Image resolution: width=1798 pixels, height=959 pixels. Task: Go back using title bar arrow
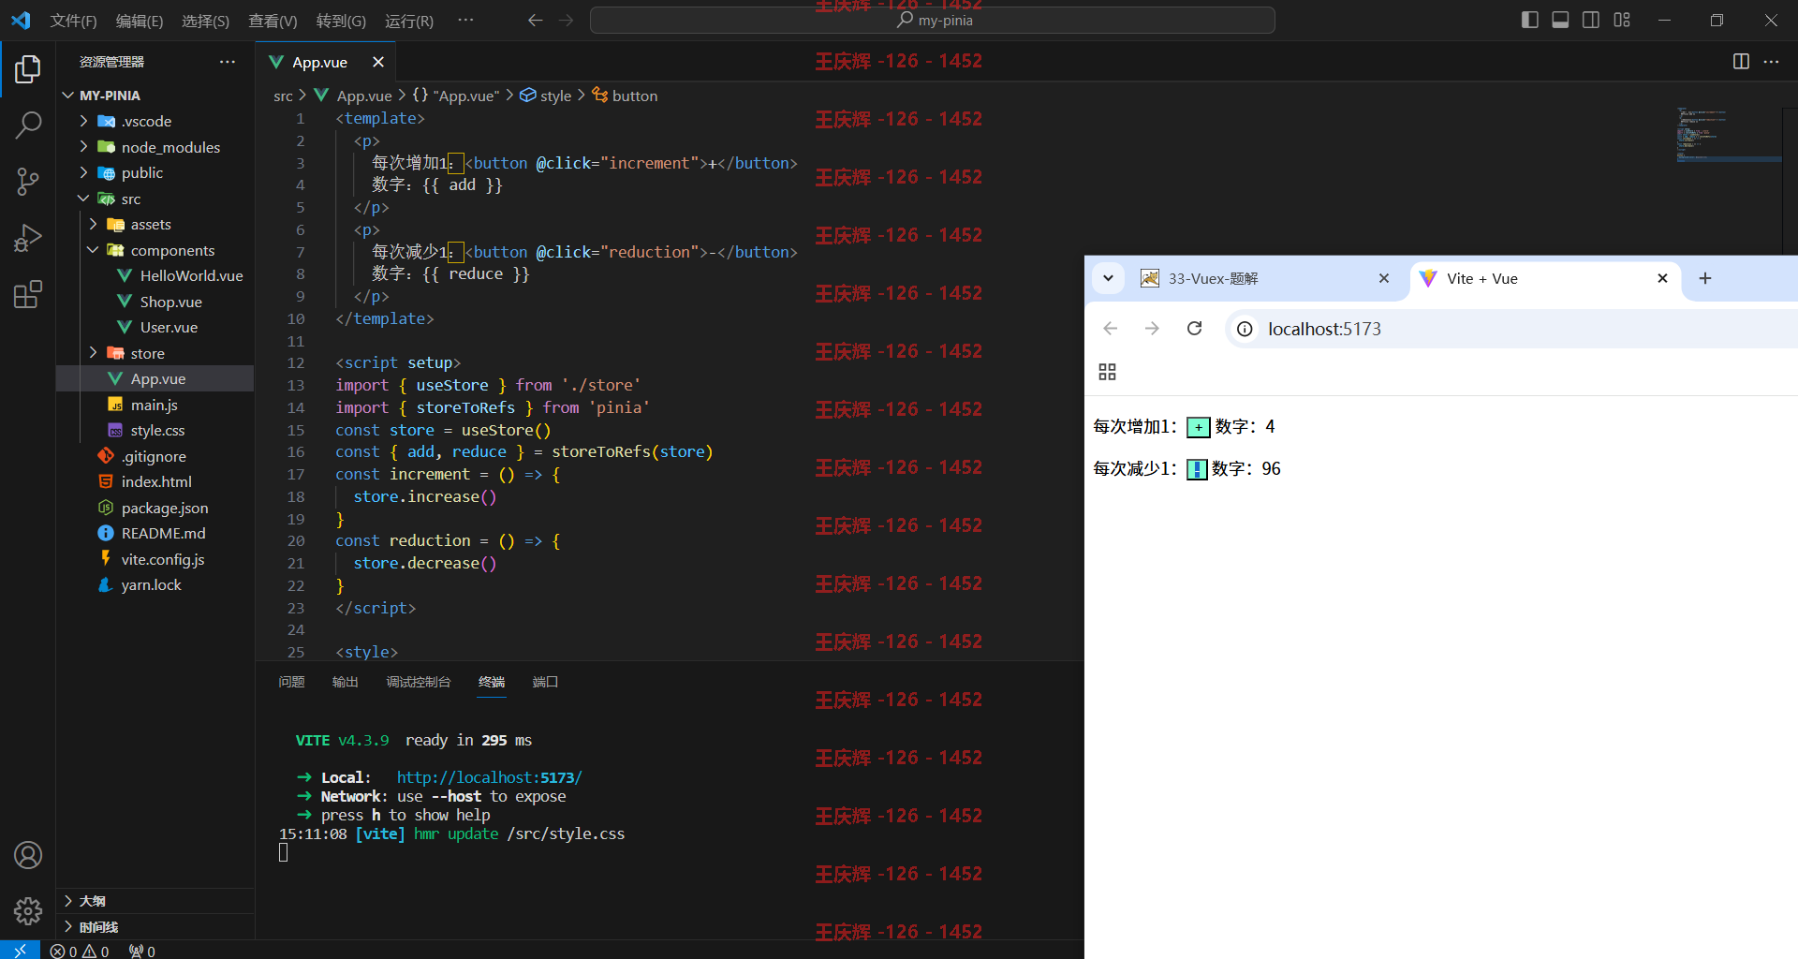tap(535, 20)
